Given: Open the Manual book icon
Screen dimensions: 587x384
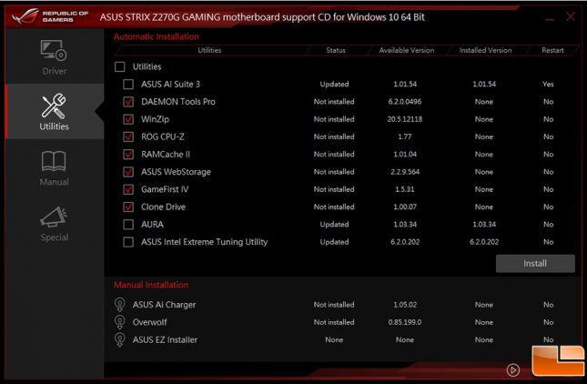Looking at the screenshot, I should coord(54,161).
